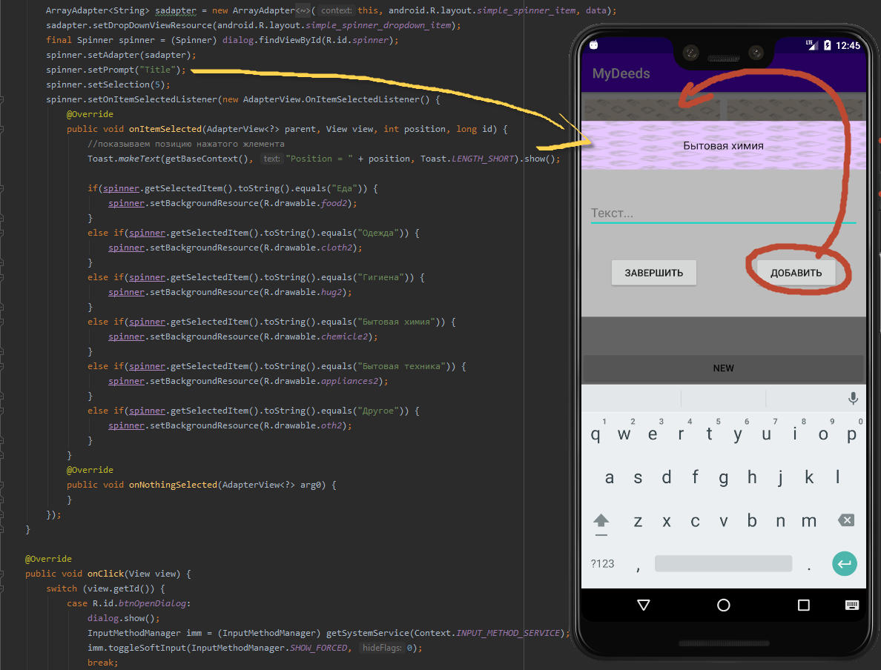Viewport: 881px width, 670px height.
Task: Tap the ДОБАВИТЬ button in the dialog
Action: (x=796, y=273)
